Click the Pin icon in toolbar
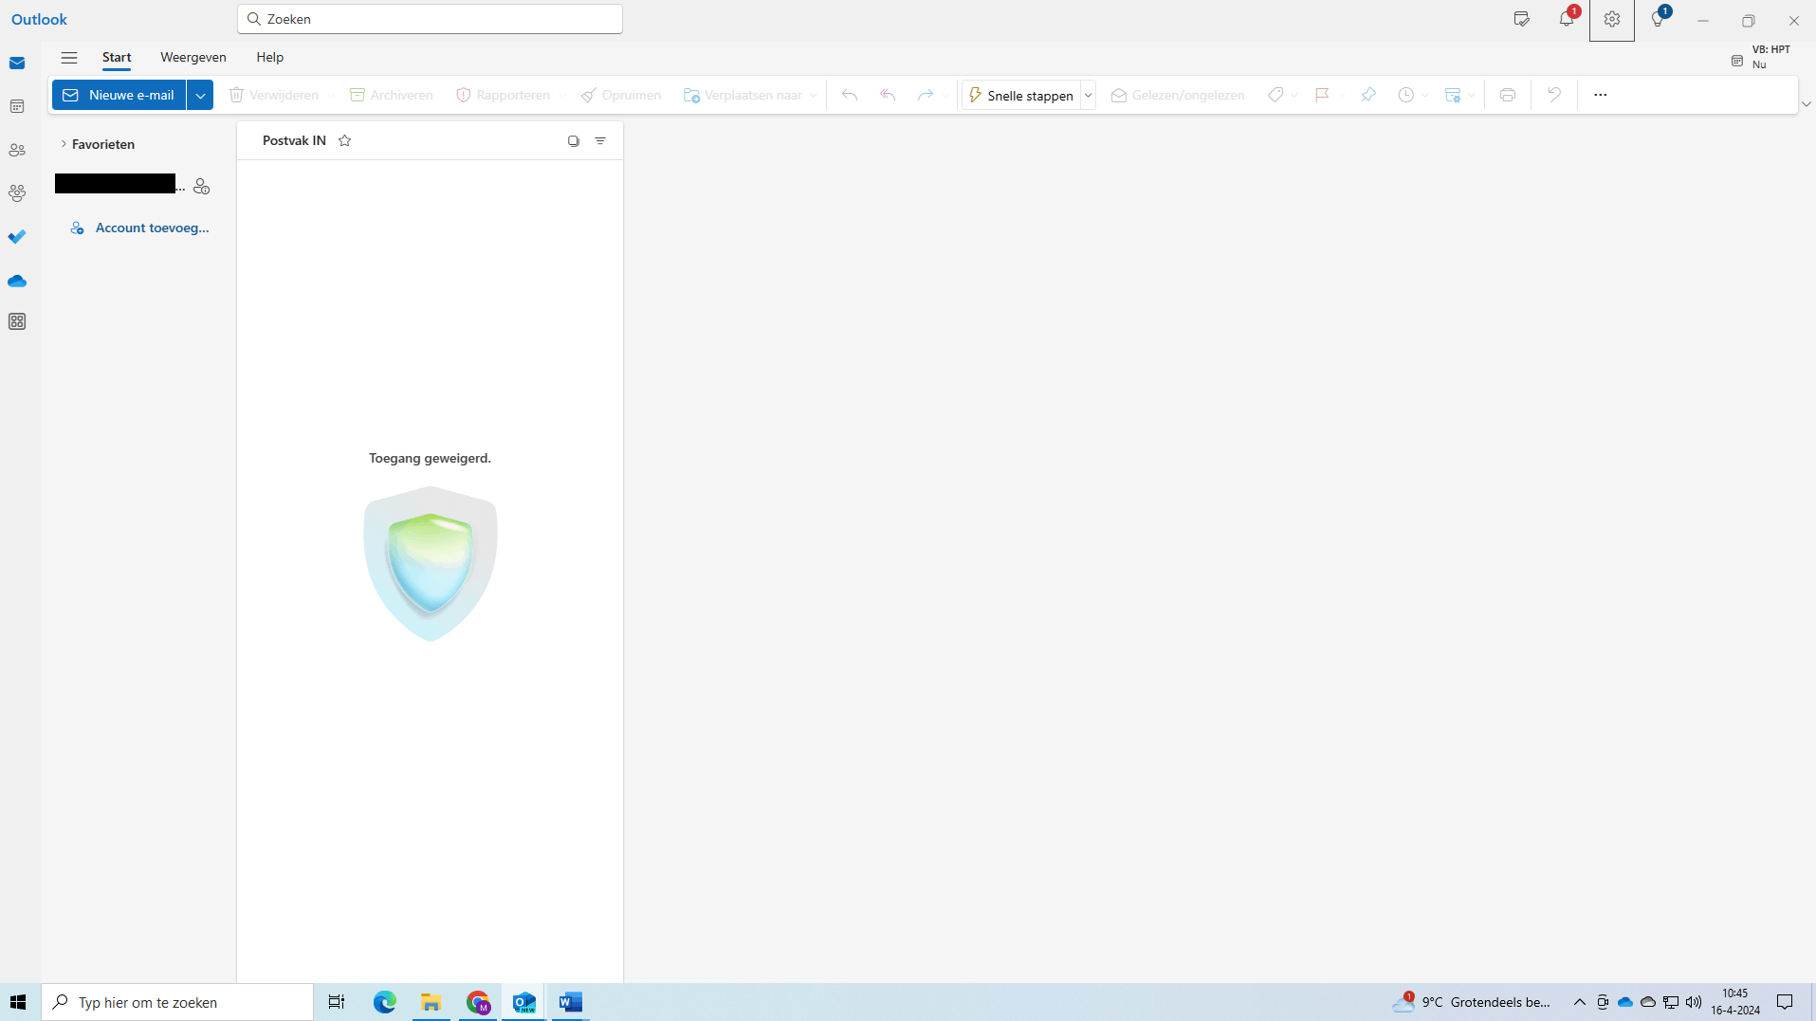1816x1021 pixels. 1368,95
